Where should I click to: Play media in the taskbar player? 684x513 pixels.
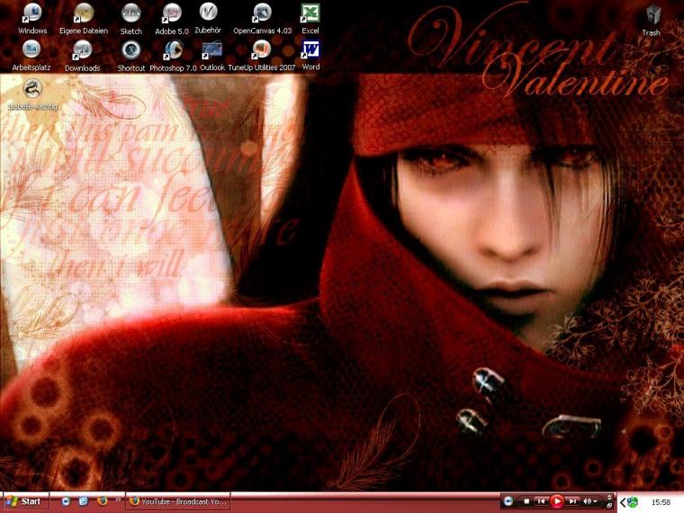(x=556, y=501)
